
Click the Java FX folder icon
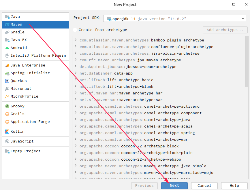tap(7, 40)
